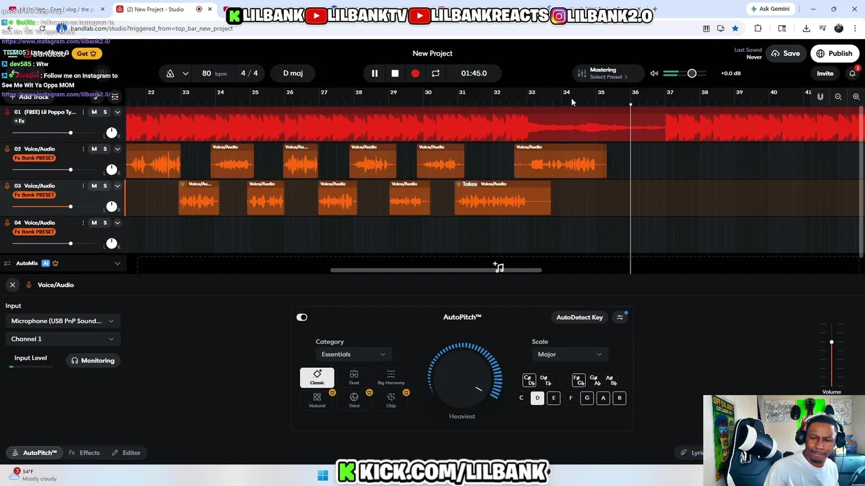Open Ask Gemini in Chrome
The width and height of the screenshot is (865, 486).
click(x=770, y=9)
